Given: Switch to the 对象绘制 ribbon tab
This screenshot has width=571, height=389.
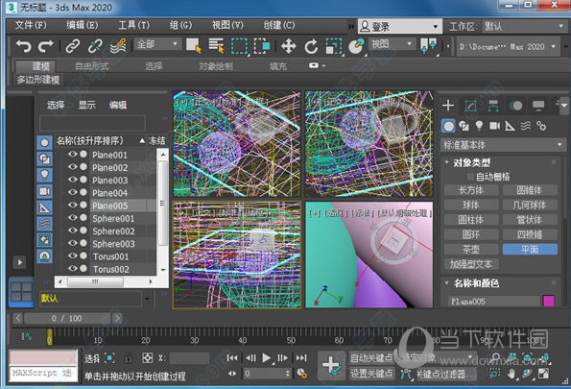Looking at the screenshot, I should point(216,66).
